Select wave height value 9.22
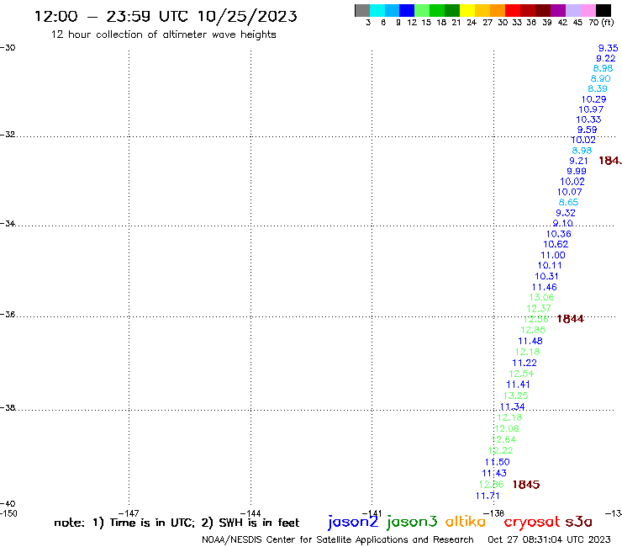This screenshot has width=622, height=547. (606, 58)
